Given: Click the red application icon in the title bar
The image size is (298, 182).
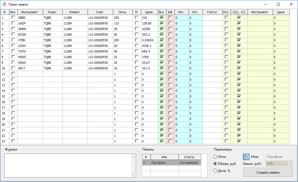Looking at the screenshot, I should tap(4, 4).
